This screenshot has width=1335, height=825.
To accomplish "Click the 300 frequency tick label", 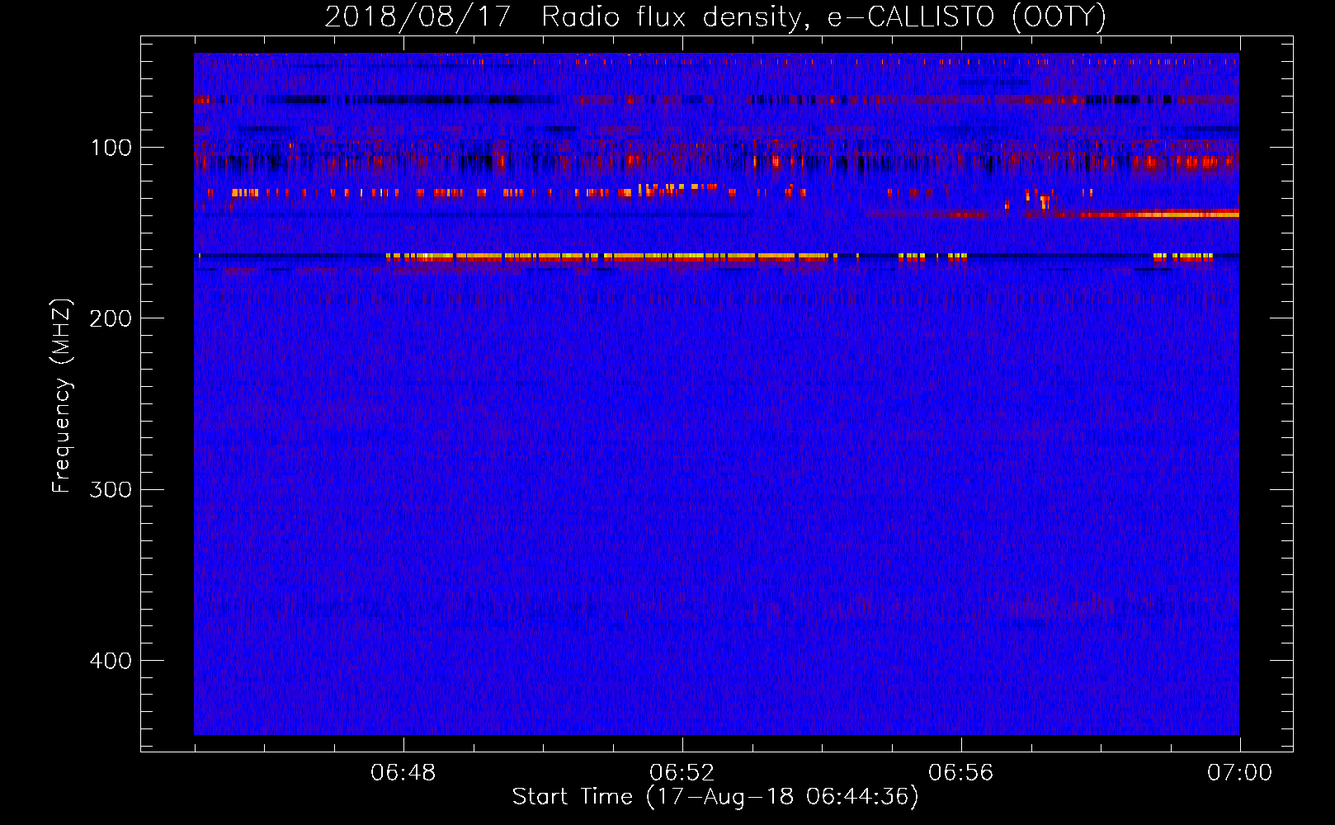I will pos(111,489).
